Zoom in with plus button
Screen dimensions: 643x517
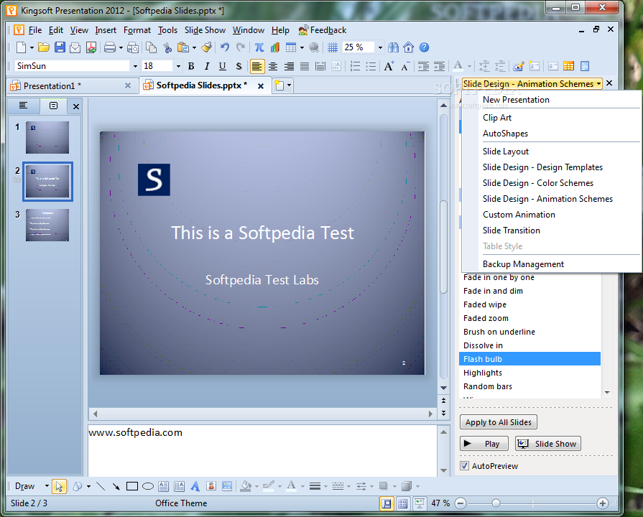coord(602,503)
